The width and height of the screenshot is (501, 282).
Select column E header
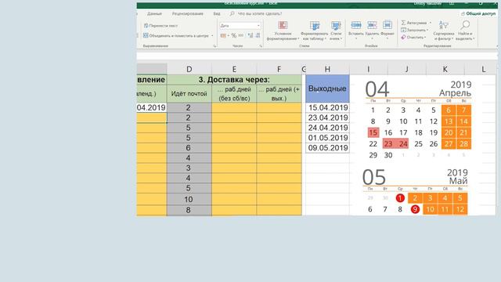[234, 69]
